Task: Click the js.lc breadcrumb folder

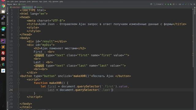Action: point(9,4)
